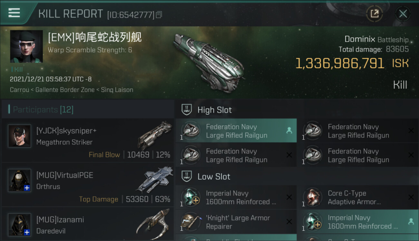
Task: Open the skysniper+ pilot portrait
Action: tap(20, 136)
